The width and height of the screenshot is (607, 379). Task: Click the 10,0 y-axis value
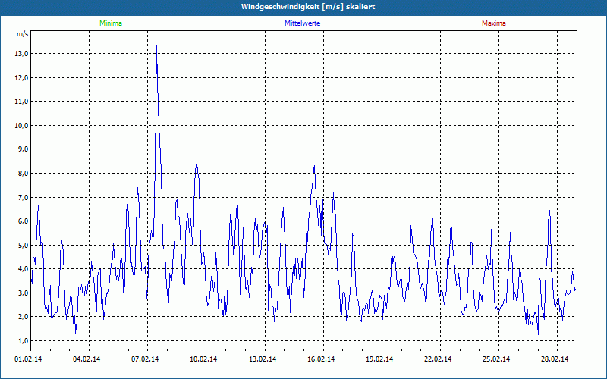coord(21,126)
